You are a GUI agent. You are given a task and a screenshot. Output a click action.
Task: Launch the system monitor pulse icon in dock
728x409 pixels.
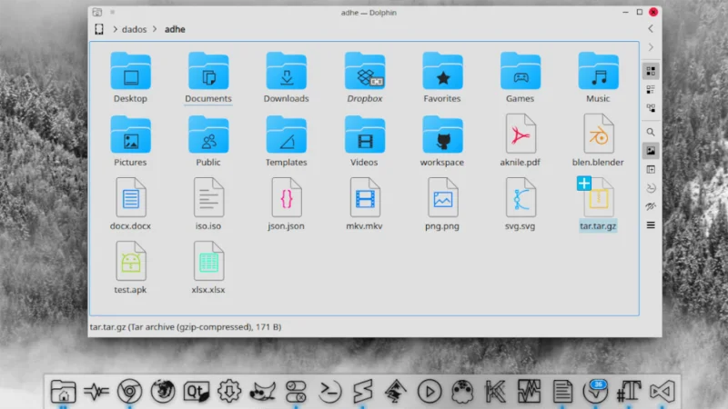[96, 392]
